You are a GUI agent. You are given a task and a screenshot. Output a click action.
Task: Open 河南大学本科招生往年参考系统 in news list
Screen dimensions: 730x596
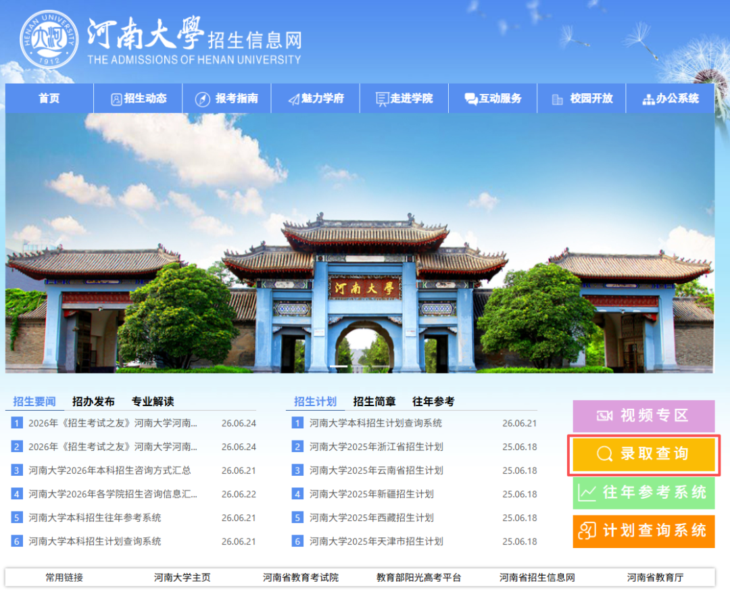95,518
